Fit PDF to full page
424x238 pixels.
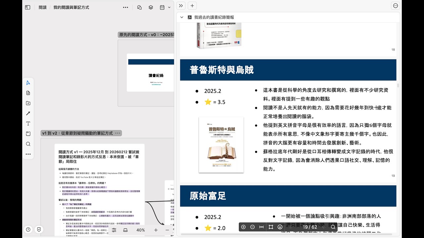(271, 227)
